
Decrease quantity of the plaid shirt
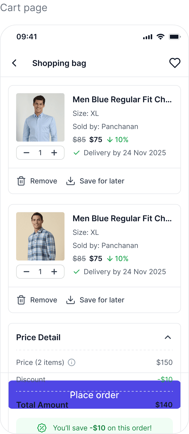coord(26,272)
